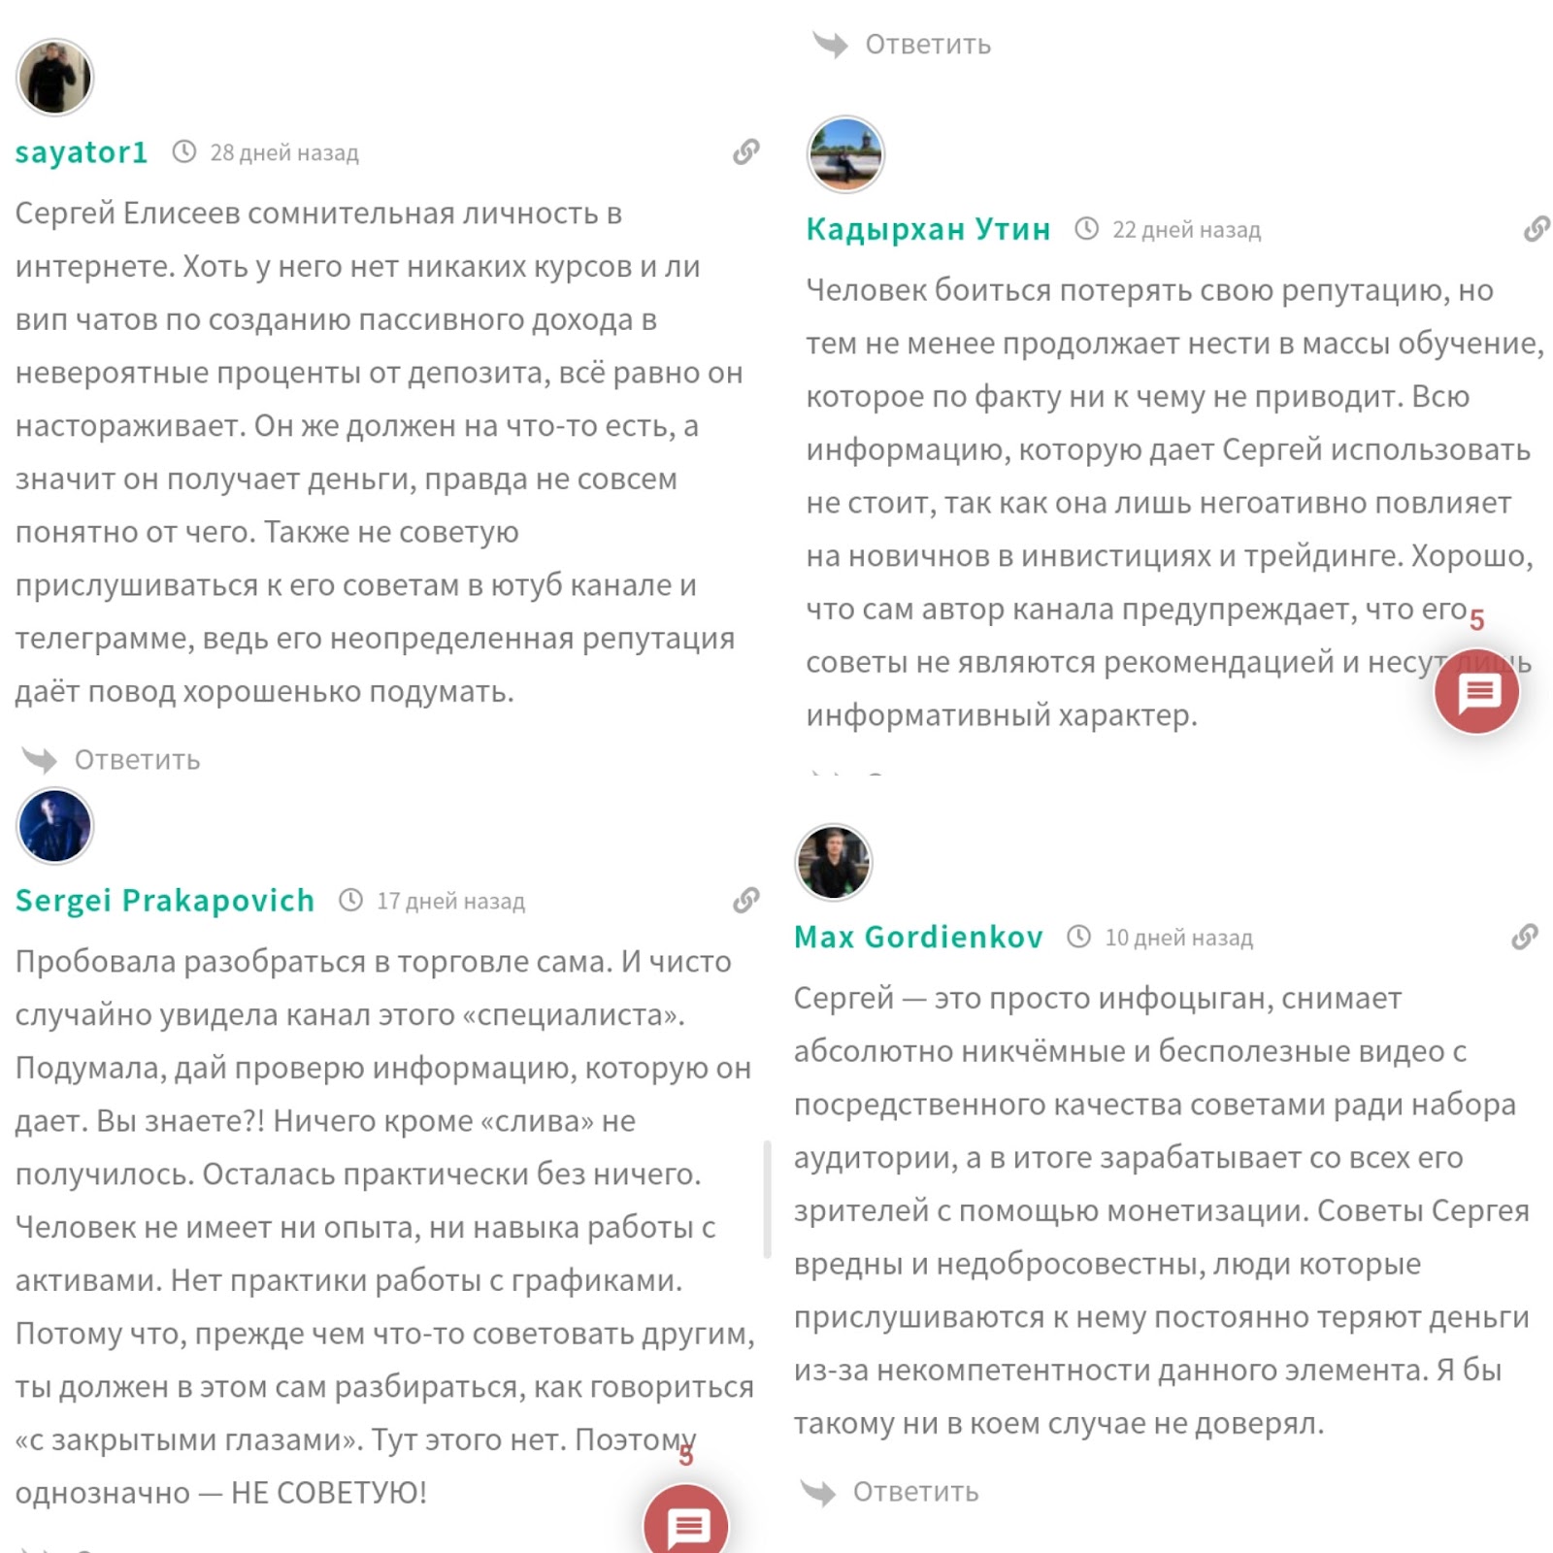
Task: Click the '10 дней назад' timestamp
Action: (1178, 938)
